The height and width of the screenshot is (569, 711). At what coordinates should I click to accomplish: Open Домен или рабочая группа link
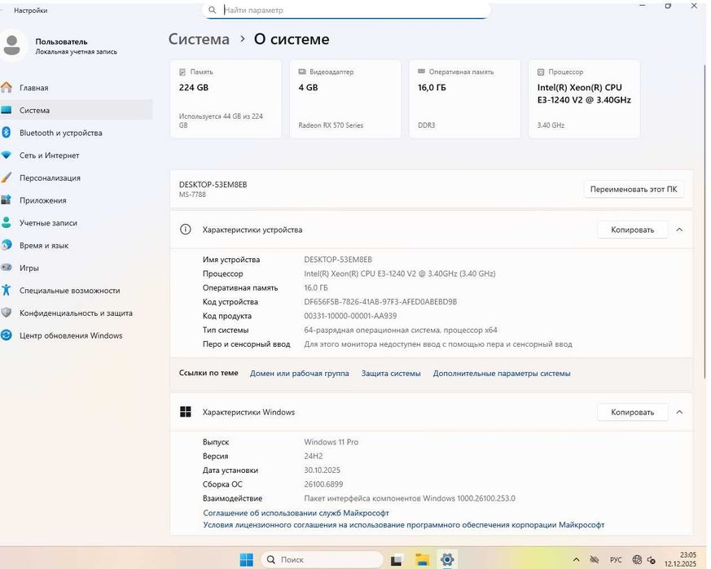(299, 373)
